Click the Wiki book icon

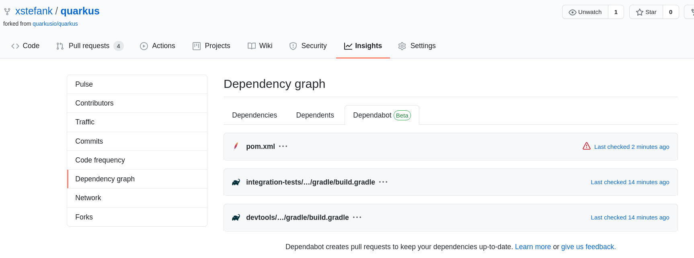tap(252, 46)
